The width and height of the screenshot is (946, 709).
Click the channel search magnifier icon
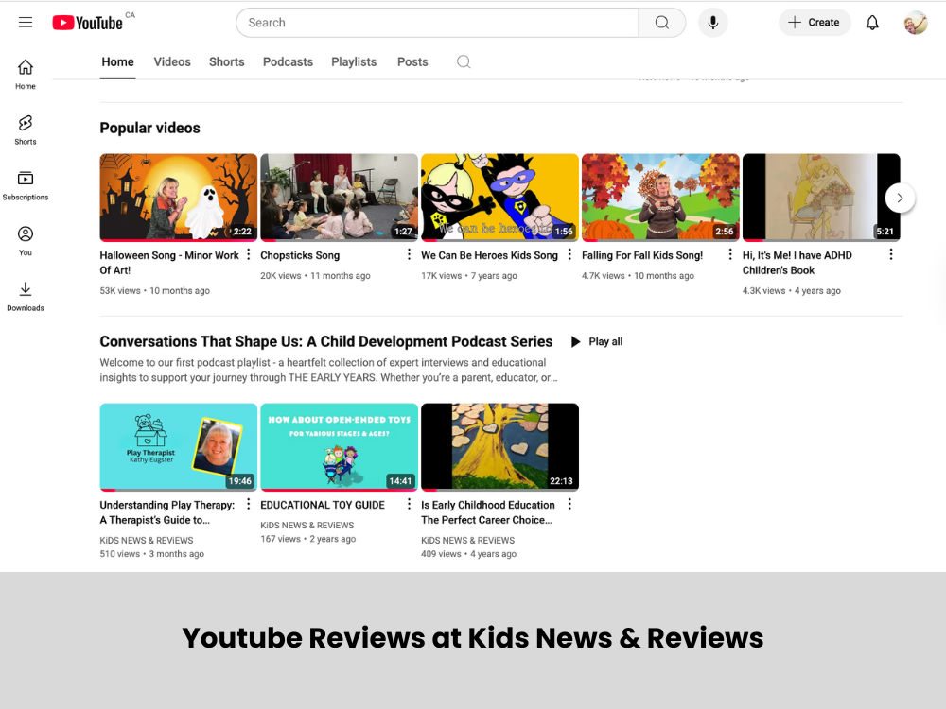(x=464, y=61)
